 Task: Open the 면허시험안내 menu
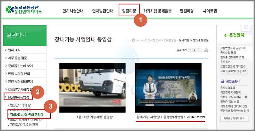[x=73, y=11]
